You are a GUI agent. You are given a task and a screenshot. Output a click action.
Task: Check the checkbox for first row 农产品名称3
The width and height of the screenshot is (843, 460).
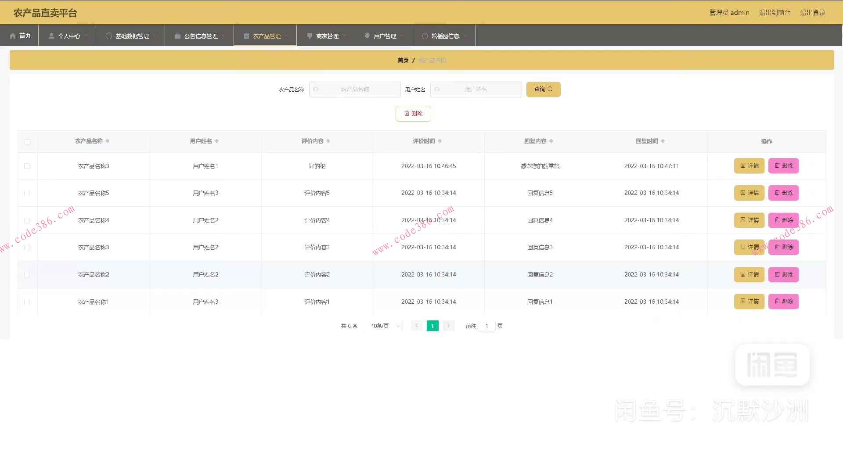point(27,166)
